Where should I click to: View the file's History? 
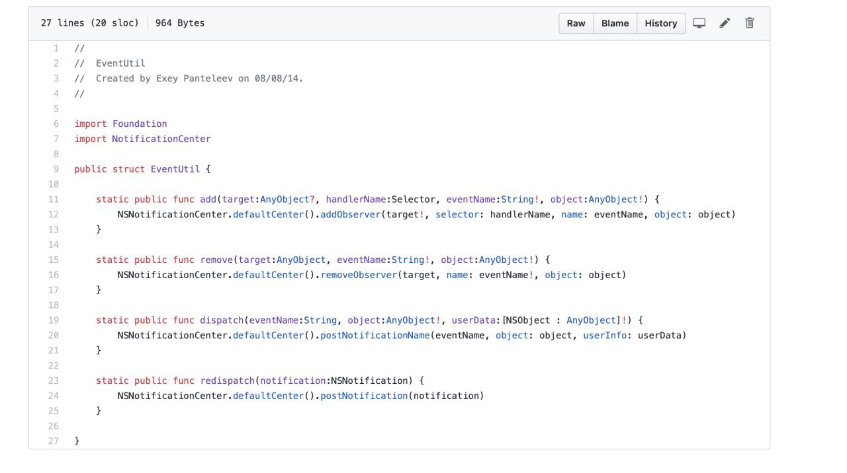[660, 23]
